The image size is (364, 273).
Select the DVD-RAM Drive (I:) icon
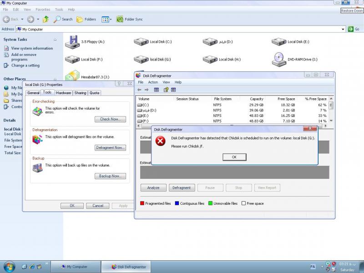click(279, 60)
